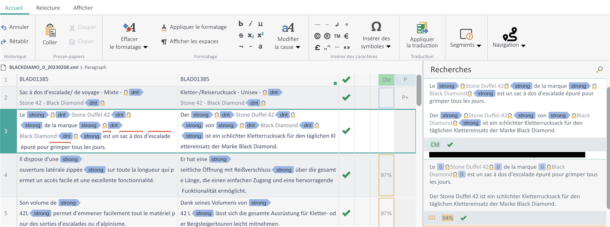This screenshot has width=610, height=227.
Task: Insert the pound £ symbol
Action: click(x=317, y=47)
